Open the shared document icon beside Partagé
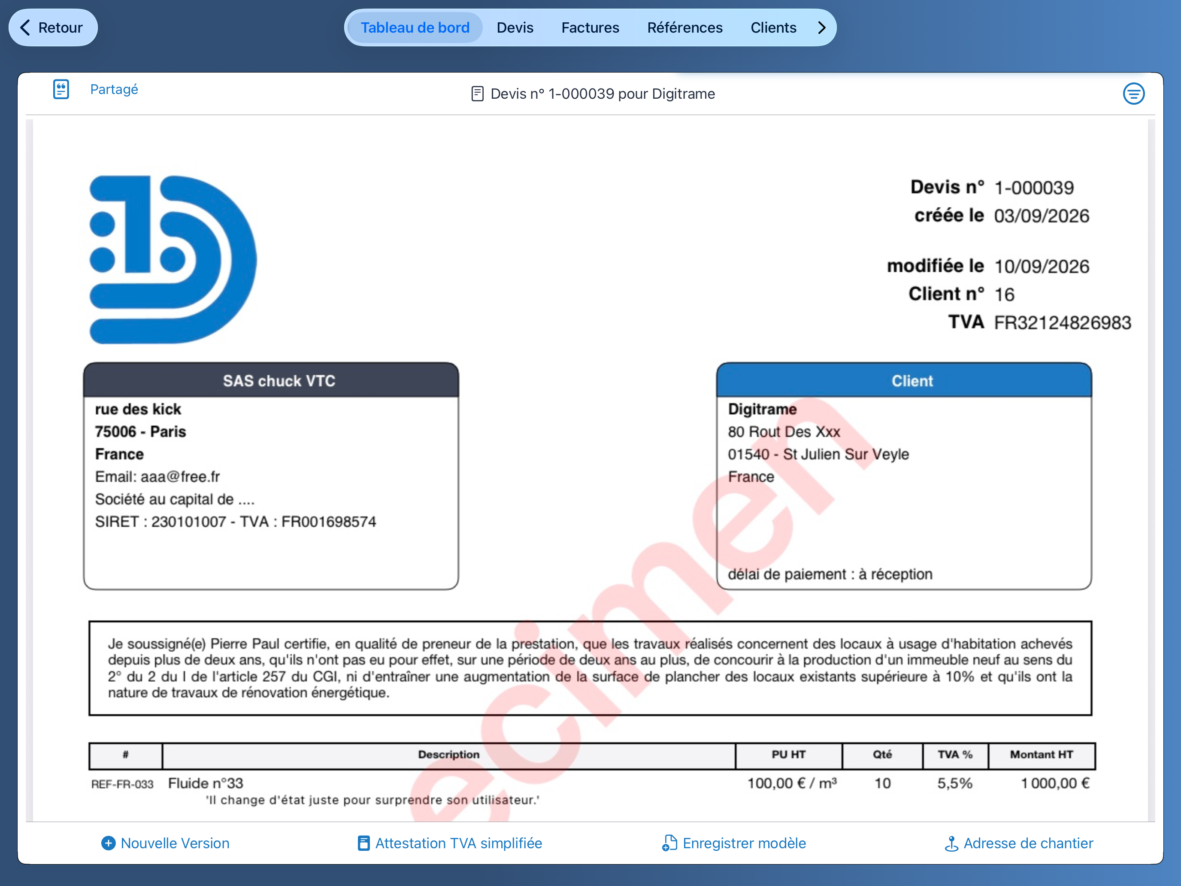1181x886 pixels. [61, 89]
